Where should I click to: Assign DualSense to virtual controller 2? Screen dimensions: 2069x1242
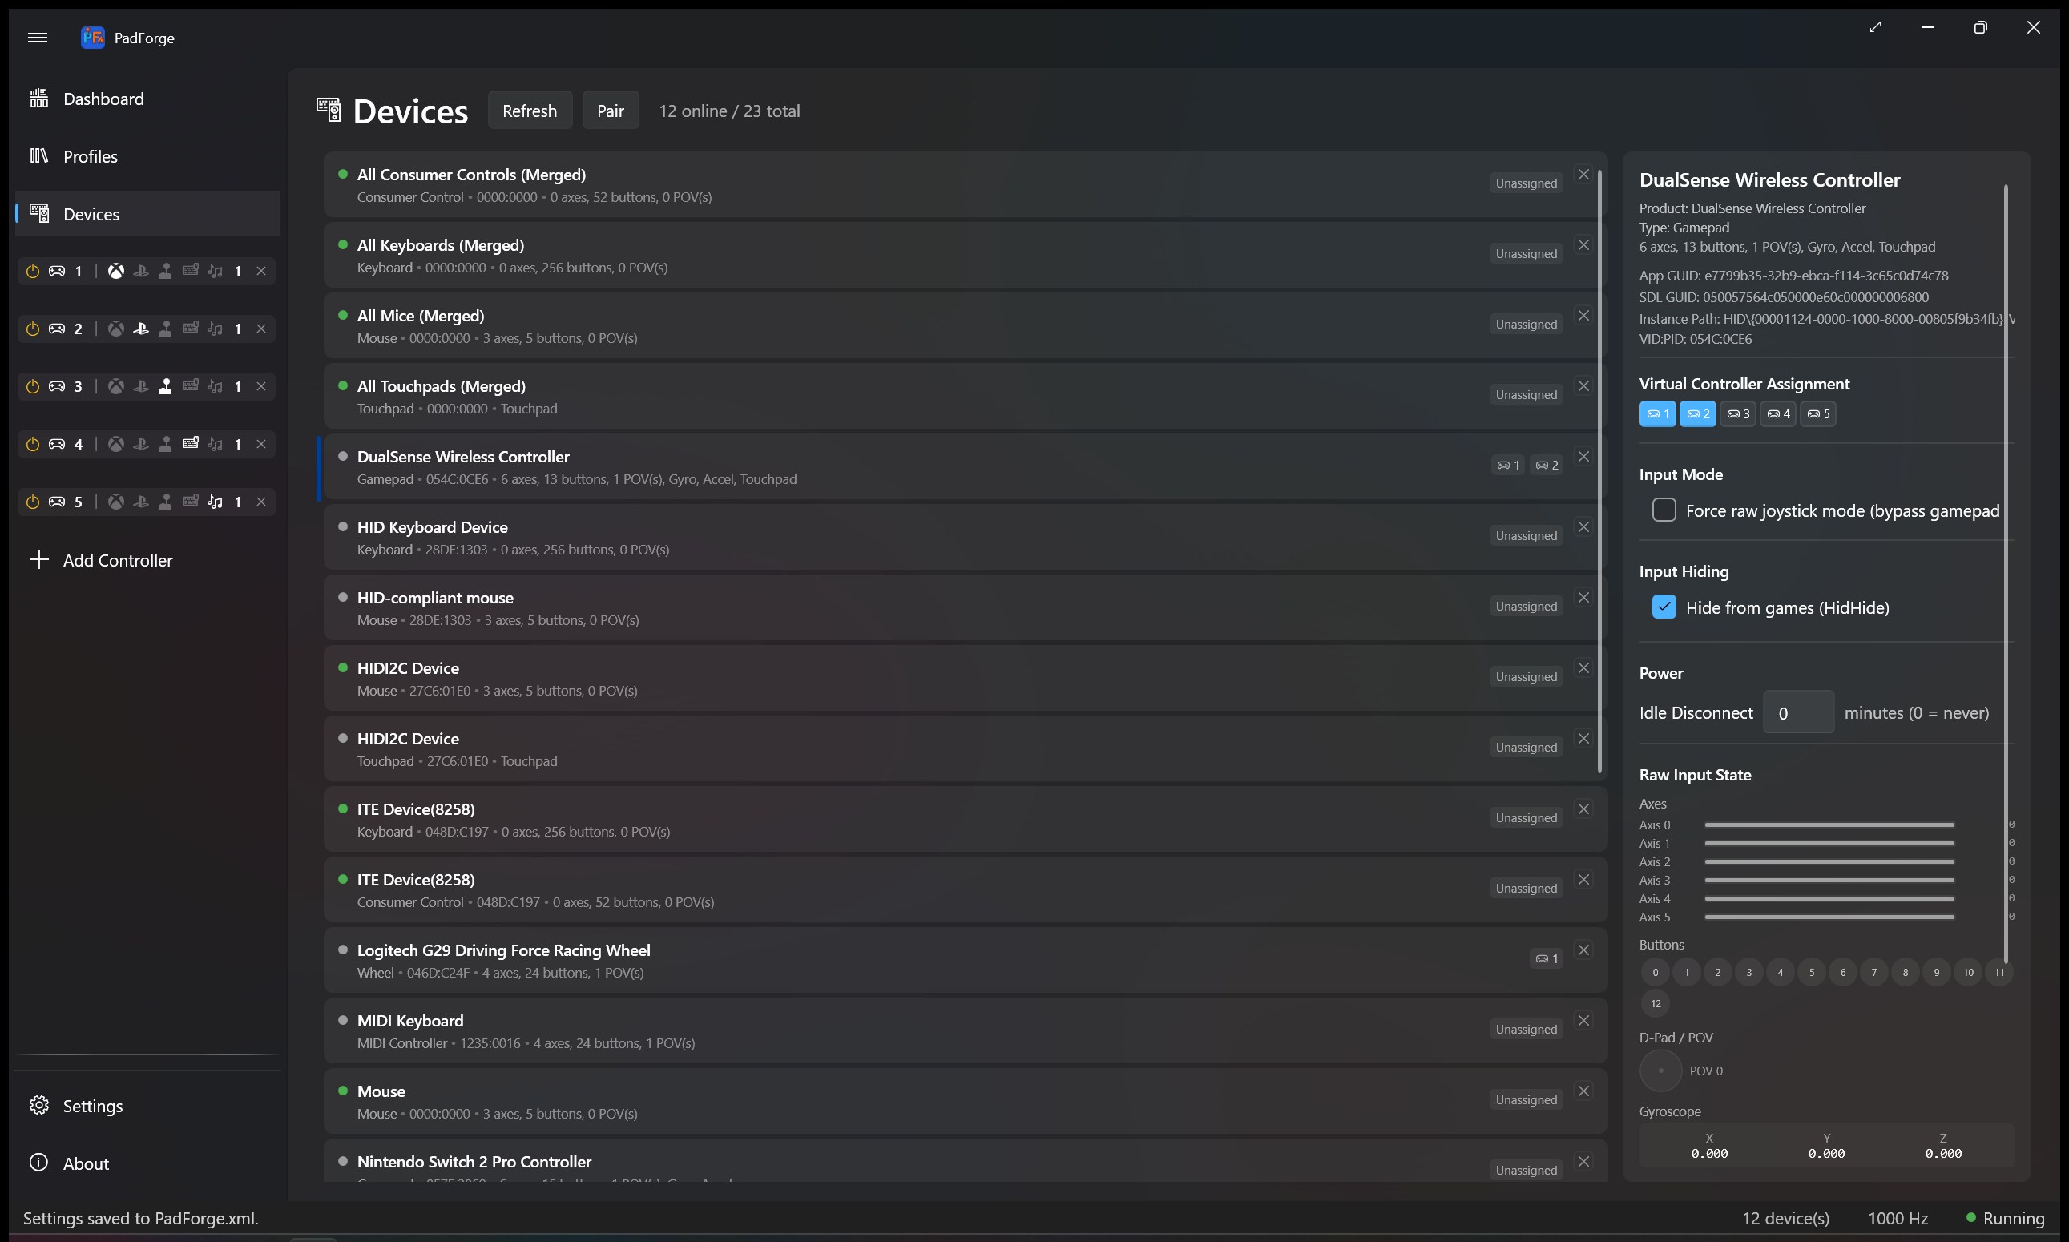point(1697,413)
